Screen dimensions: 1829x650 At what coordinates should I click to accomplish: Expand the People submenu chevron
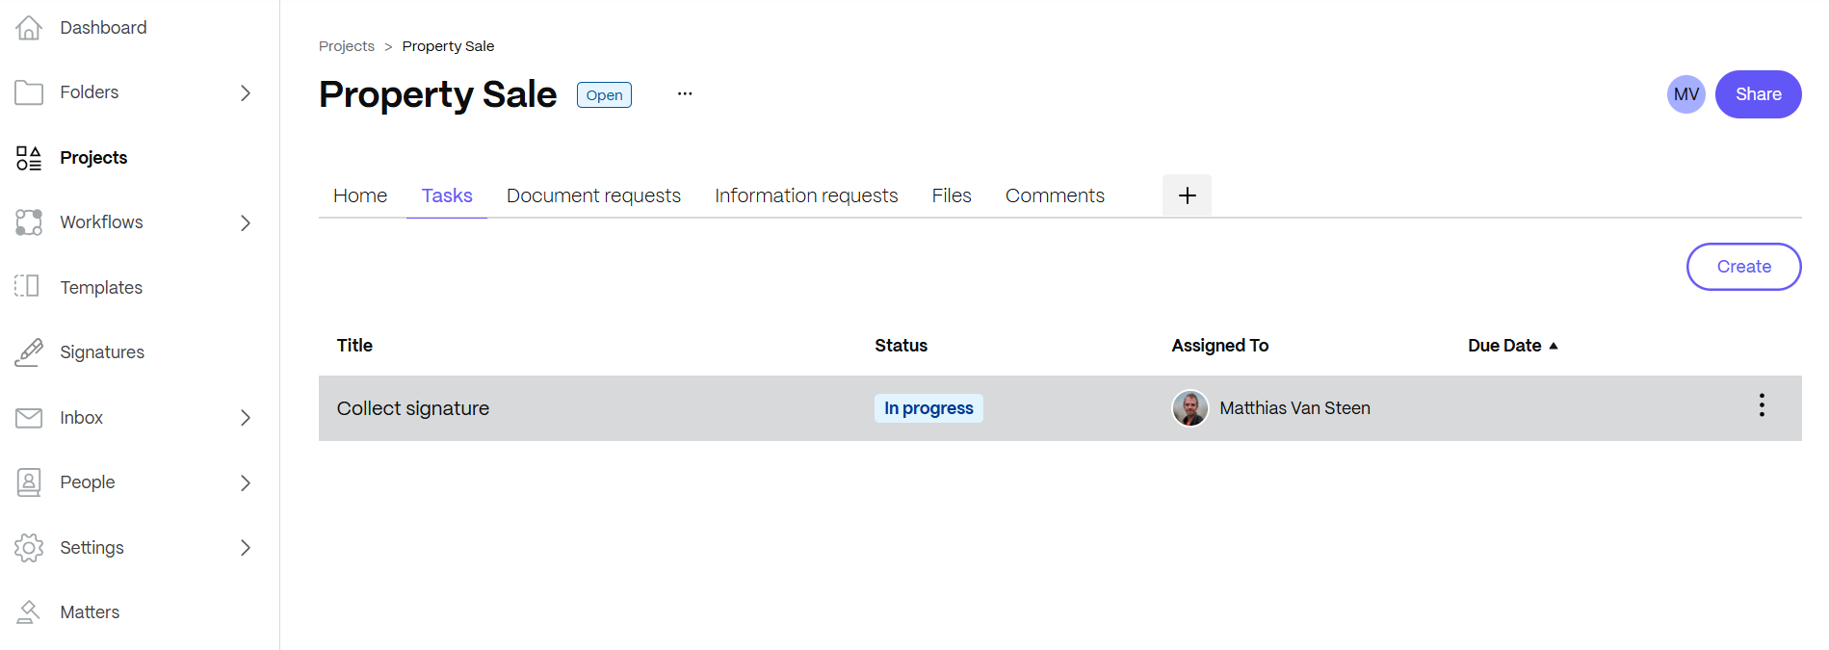point(246,482)
